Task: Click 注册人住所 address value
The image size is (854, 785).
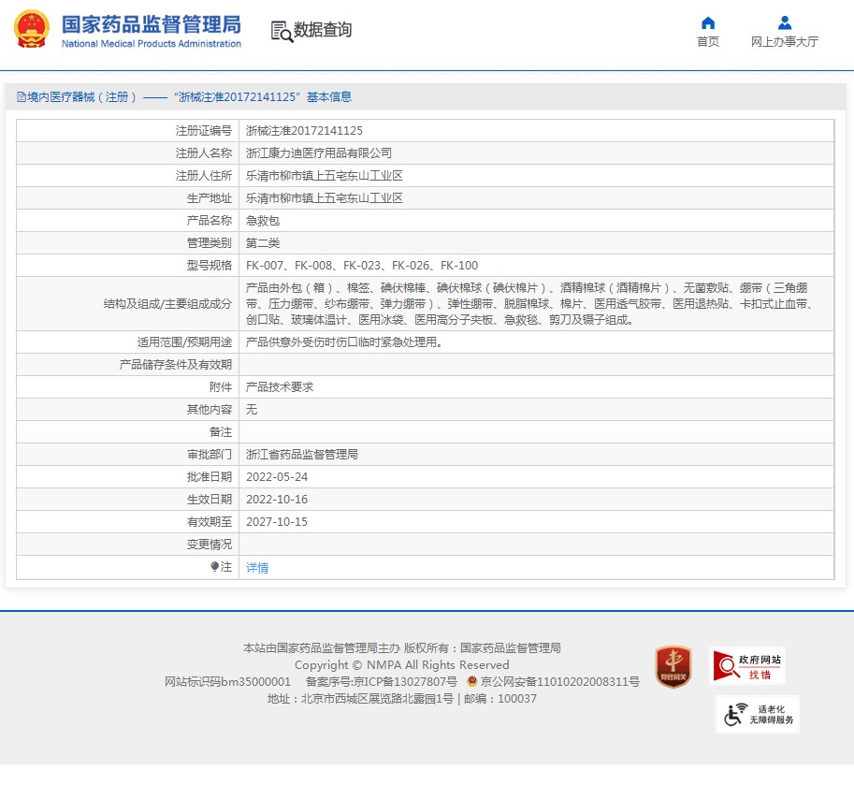Action: pyautogui.click(x=324, y=175)
